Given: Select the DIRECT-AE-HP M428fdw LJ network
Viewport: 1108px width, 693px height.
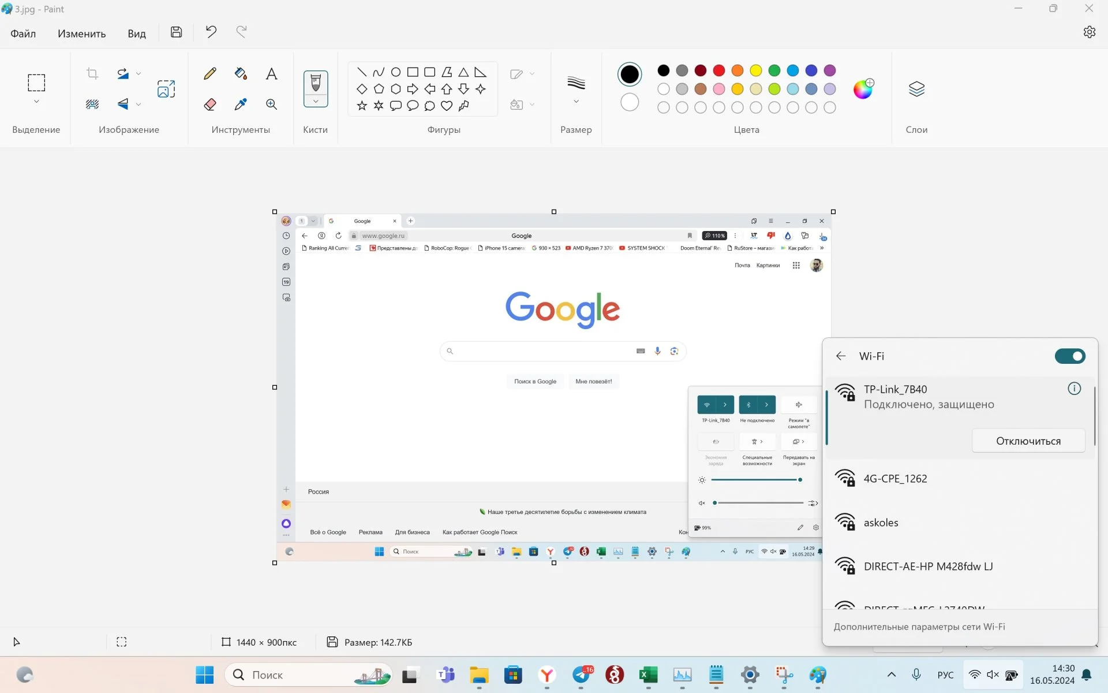Looking at the screenshot, I should pyautogui.click(x=960, y=567).
